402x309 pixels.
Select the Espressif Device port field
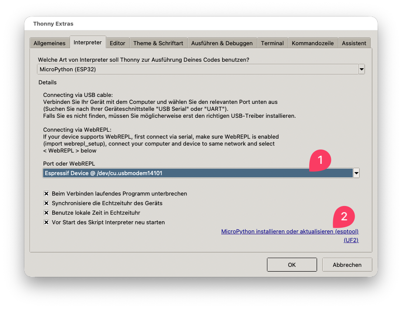pyautogui.click(x=198, y=173)
